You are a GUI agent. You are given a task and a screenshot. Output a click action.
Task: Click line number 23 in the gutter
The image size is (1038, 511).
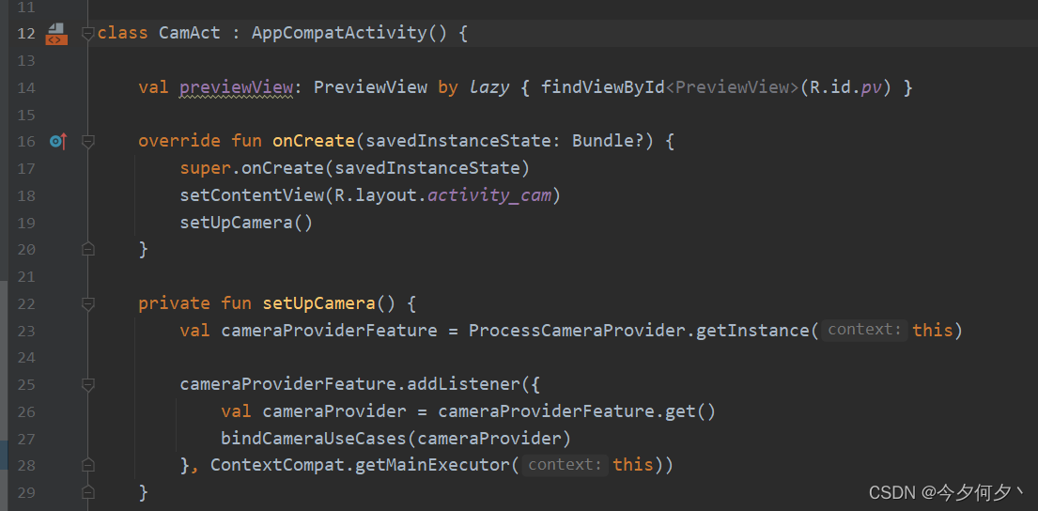coord(25,331)
